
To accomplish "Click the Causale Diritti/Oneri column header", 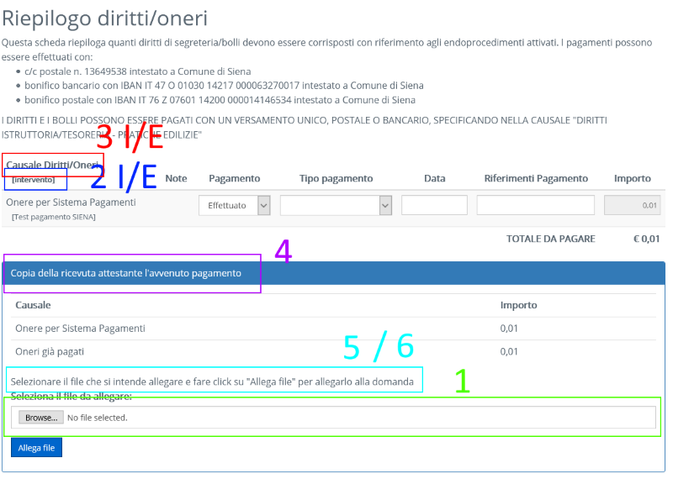I will (x=52, y=165).
